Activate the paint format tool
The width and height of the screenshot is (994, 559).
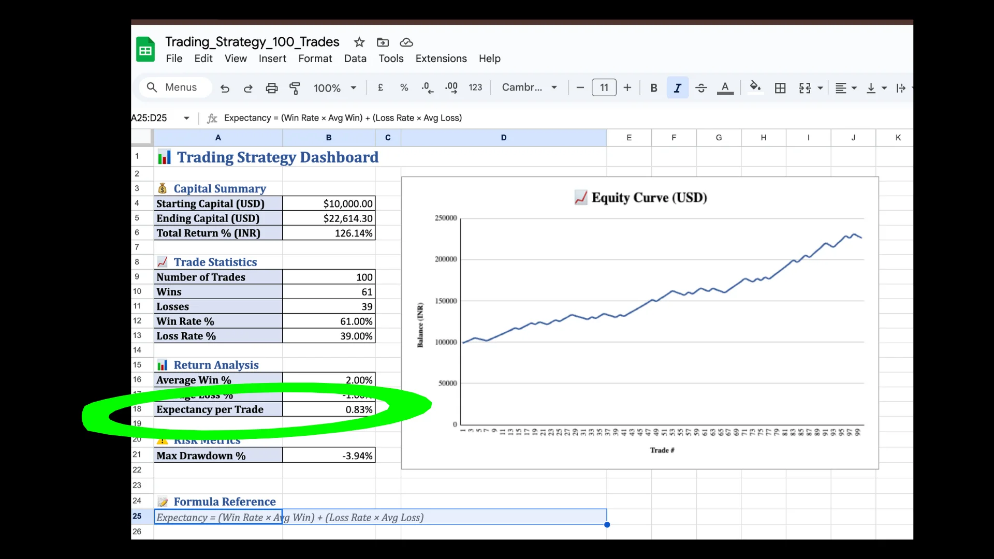coord(295,88)
